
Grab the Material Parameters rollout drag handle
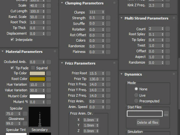point(55,51)
